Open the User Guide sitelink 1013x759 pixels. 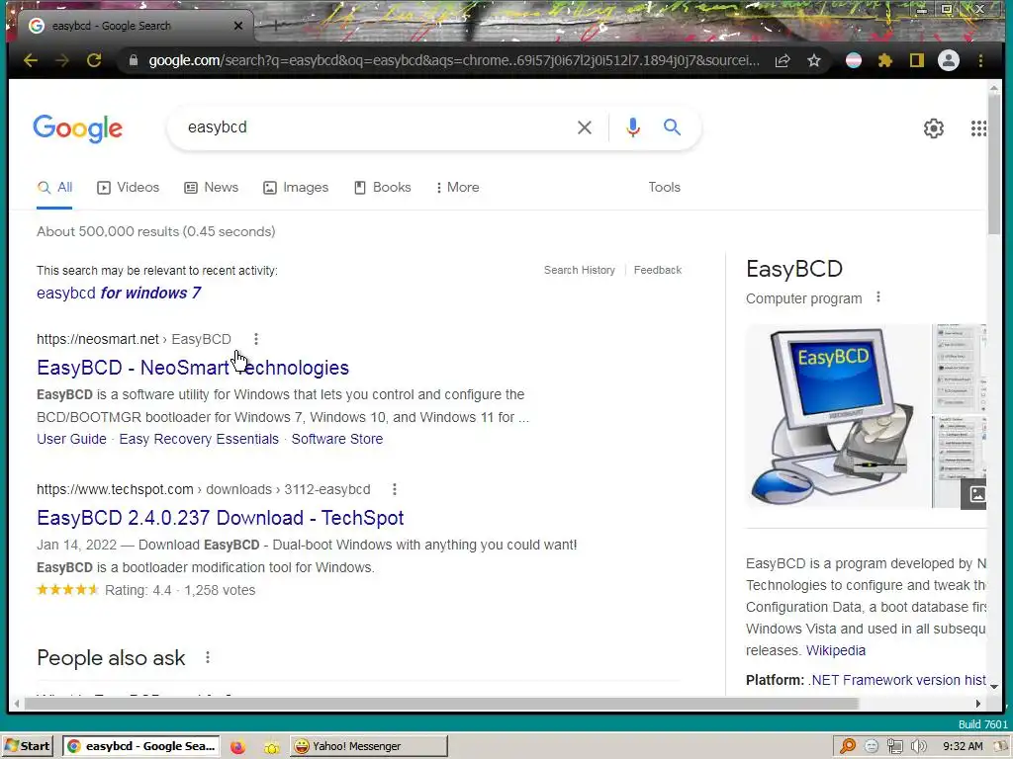click(71, 439)
